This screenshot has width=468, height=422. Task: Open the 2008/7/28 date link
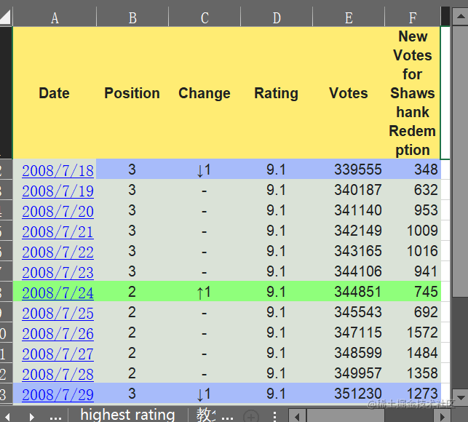pyautogui.click(x=57, y=375)
